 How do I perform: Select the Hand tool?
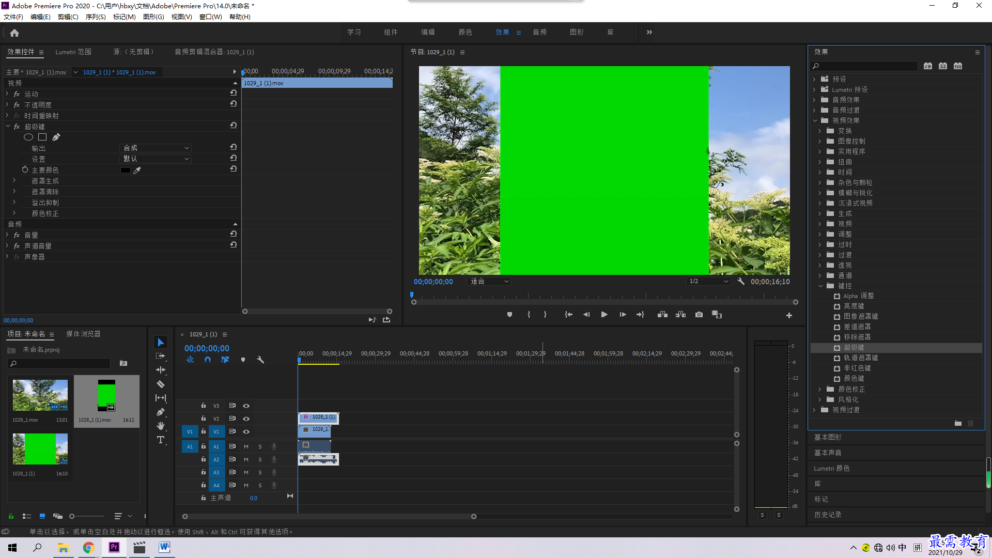pos(161,426)
